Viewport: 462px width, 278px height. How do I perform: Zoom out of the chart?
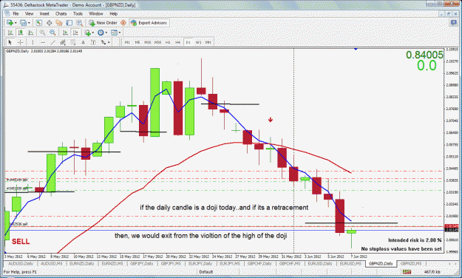click(x=52, y=33)
